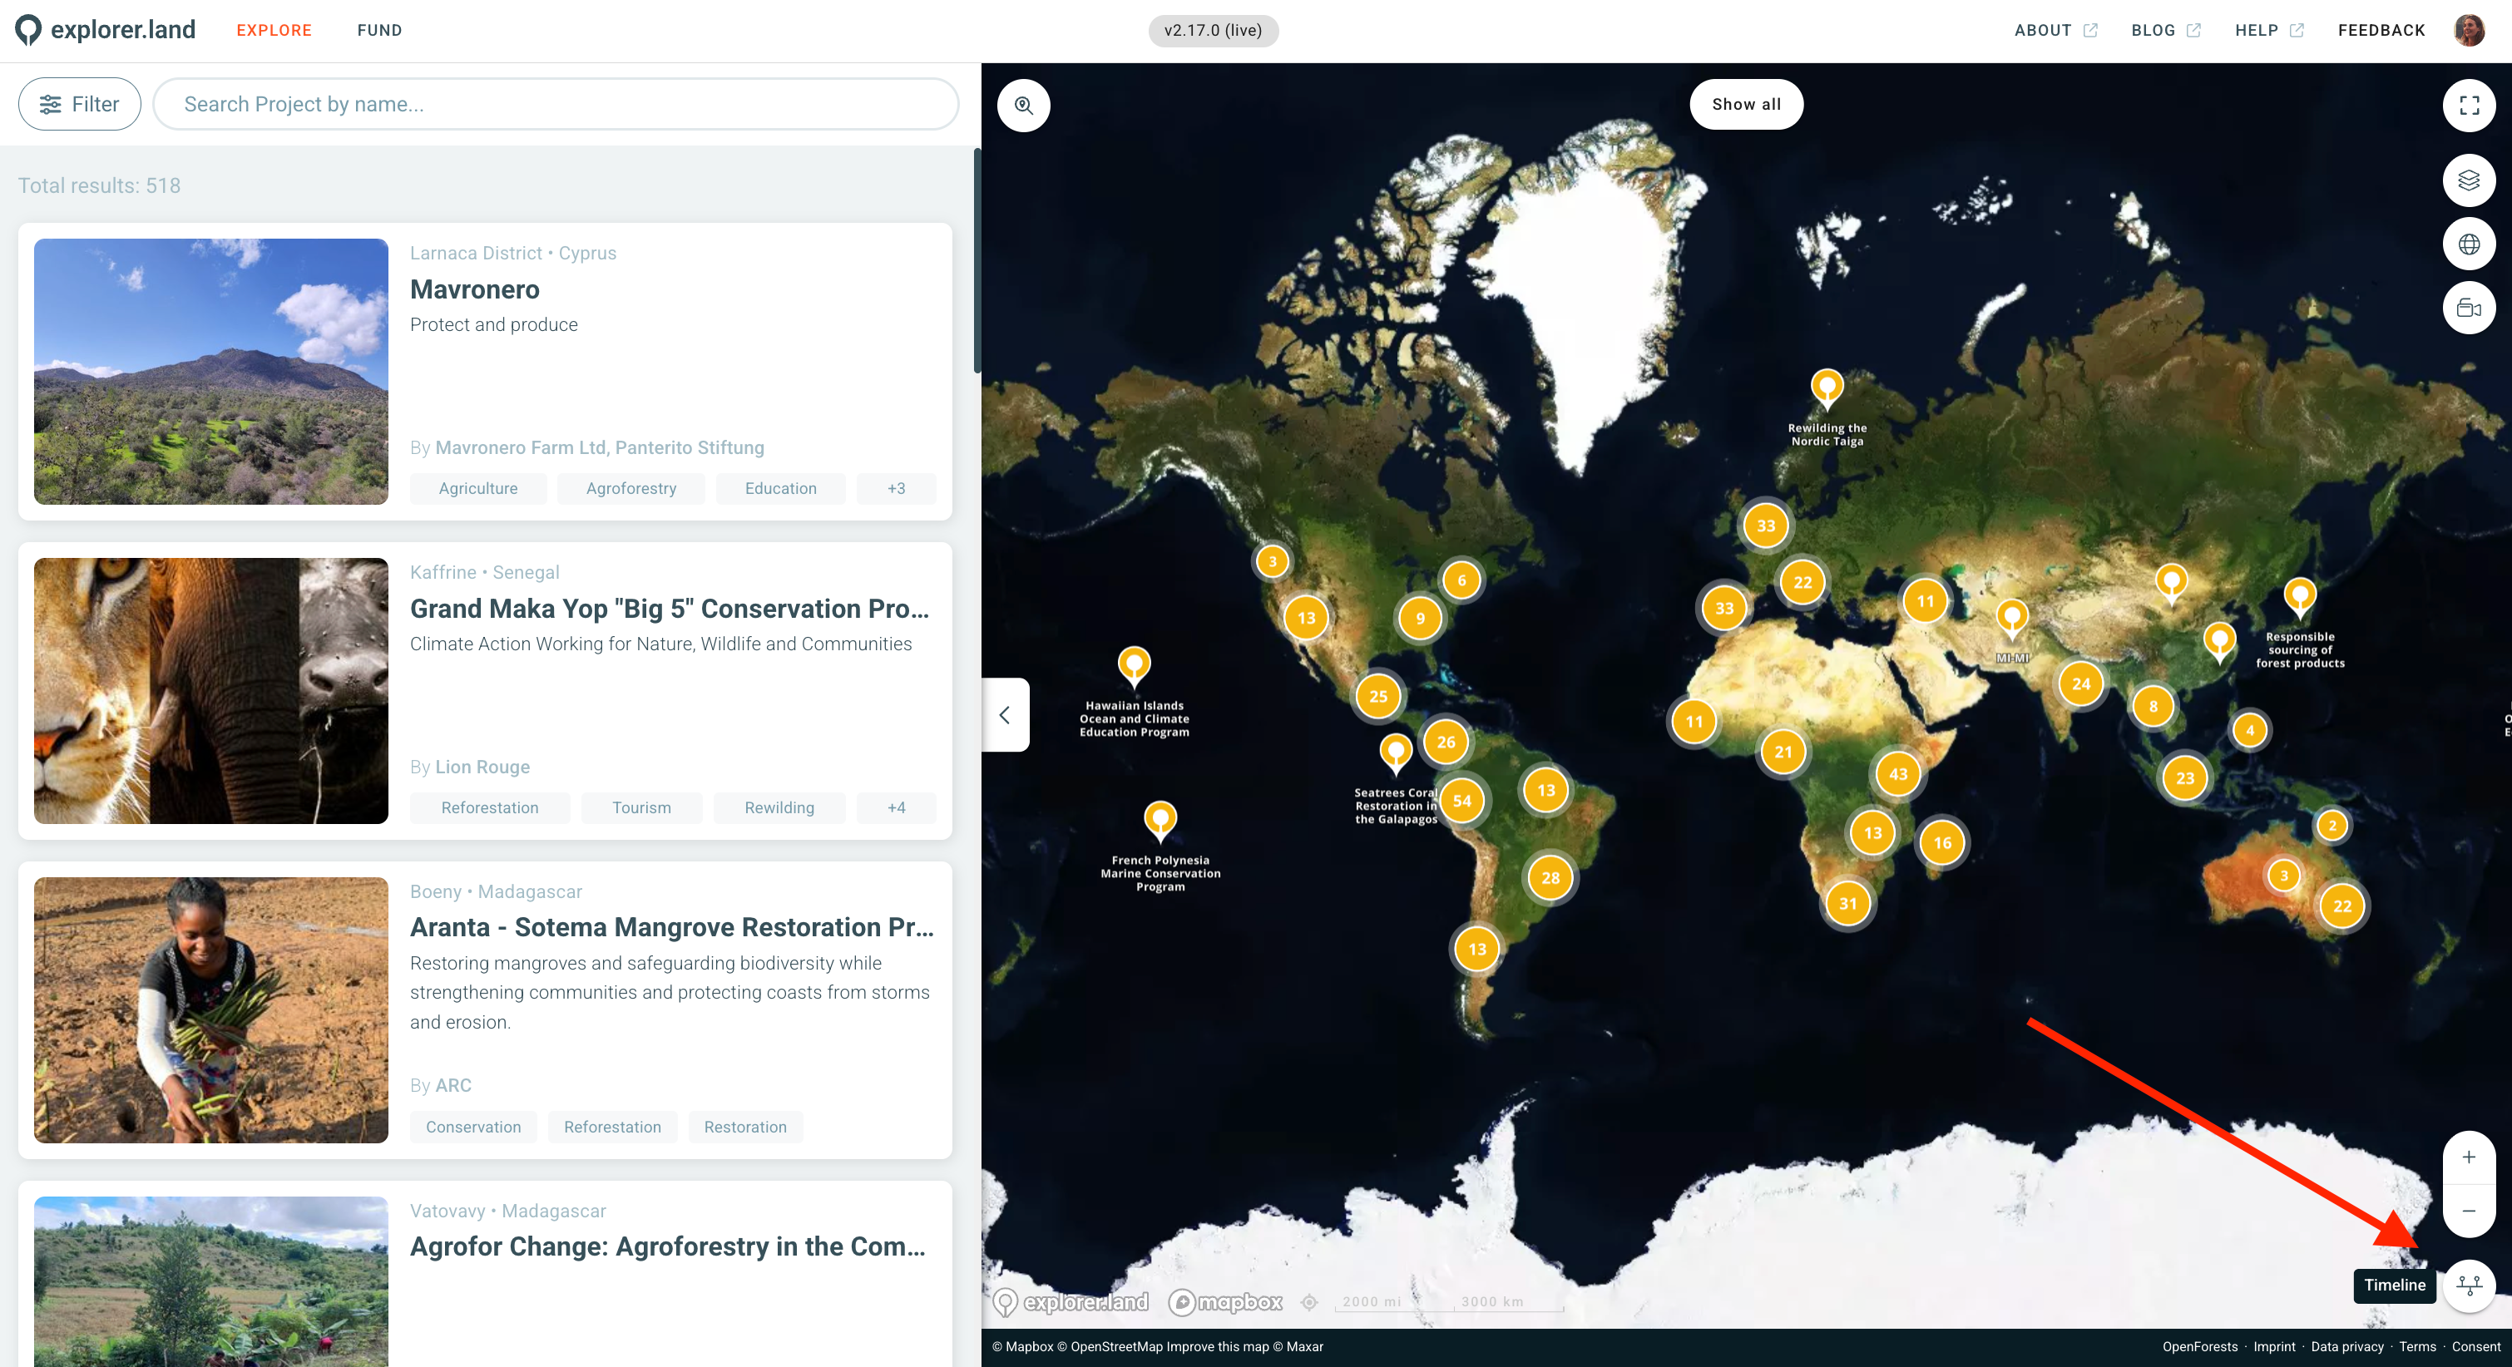Open the user profile avatar

click(x=2469, y=30)
